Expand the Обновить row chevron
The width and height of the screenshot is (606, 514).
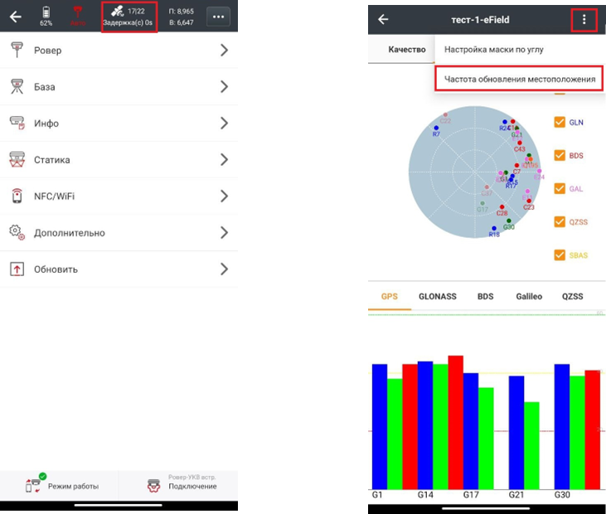point(224,269)
